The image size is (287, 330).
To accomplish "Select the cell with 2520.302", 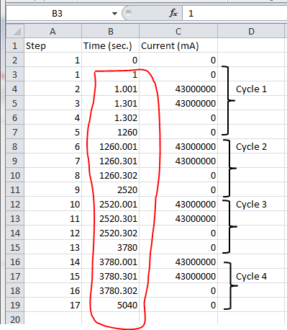I will [110, 233].
